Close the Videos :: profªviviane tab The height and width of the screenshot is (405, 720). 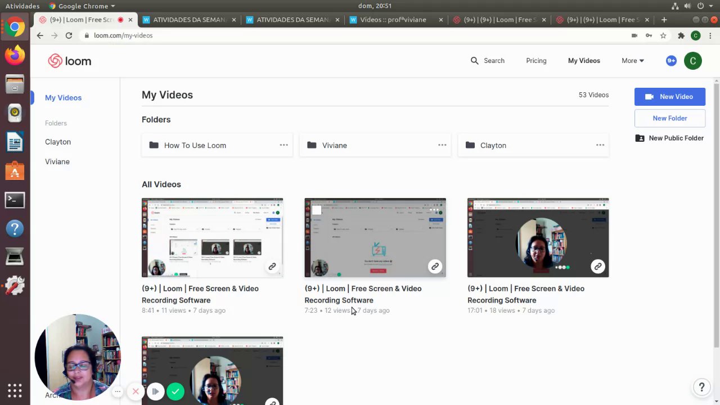click(x=440, y=20)
